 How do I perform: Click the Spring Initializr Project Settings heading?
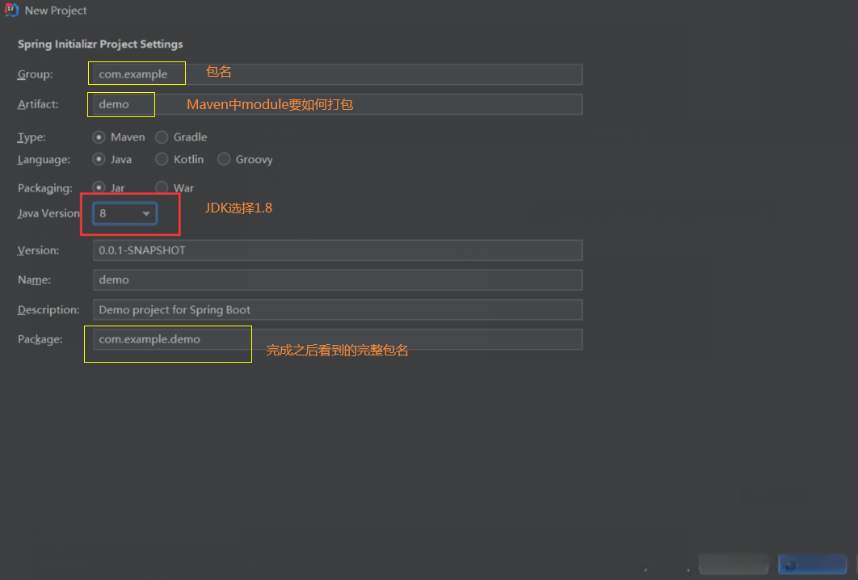point(100,44)
